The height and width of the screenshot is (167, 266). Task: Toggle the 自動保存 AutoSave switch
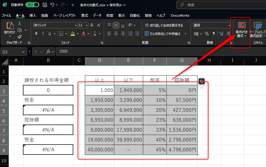32,5
